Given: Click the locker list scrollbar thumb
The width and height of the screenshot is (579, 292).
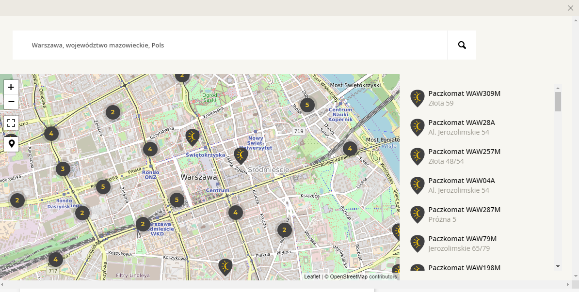Looking at the screenshot, I should point(558,101).
